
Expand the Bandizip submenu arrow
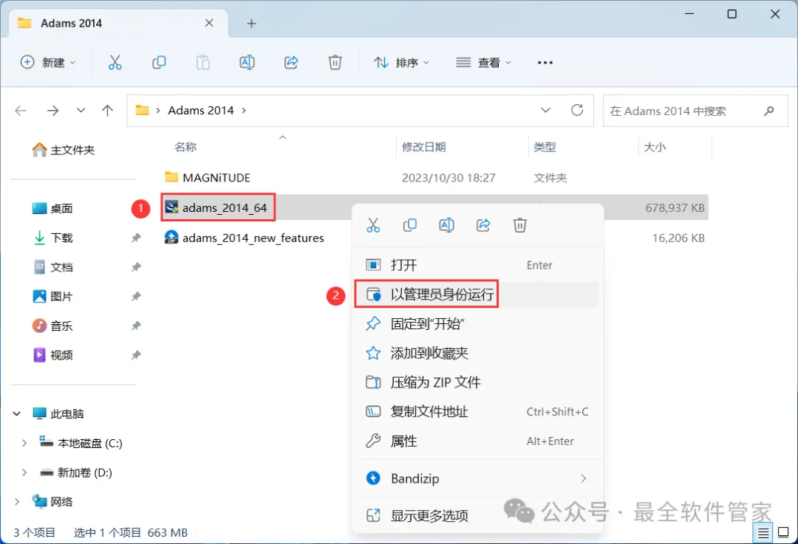tap(583, 478)
